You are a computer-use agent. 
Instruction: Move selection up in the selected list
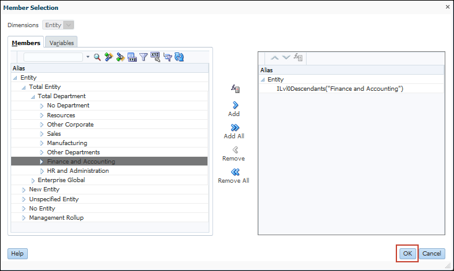pyautogui.click(x=274, y=58)
